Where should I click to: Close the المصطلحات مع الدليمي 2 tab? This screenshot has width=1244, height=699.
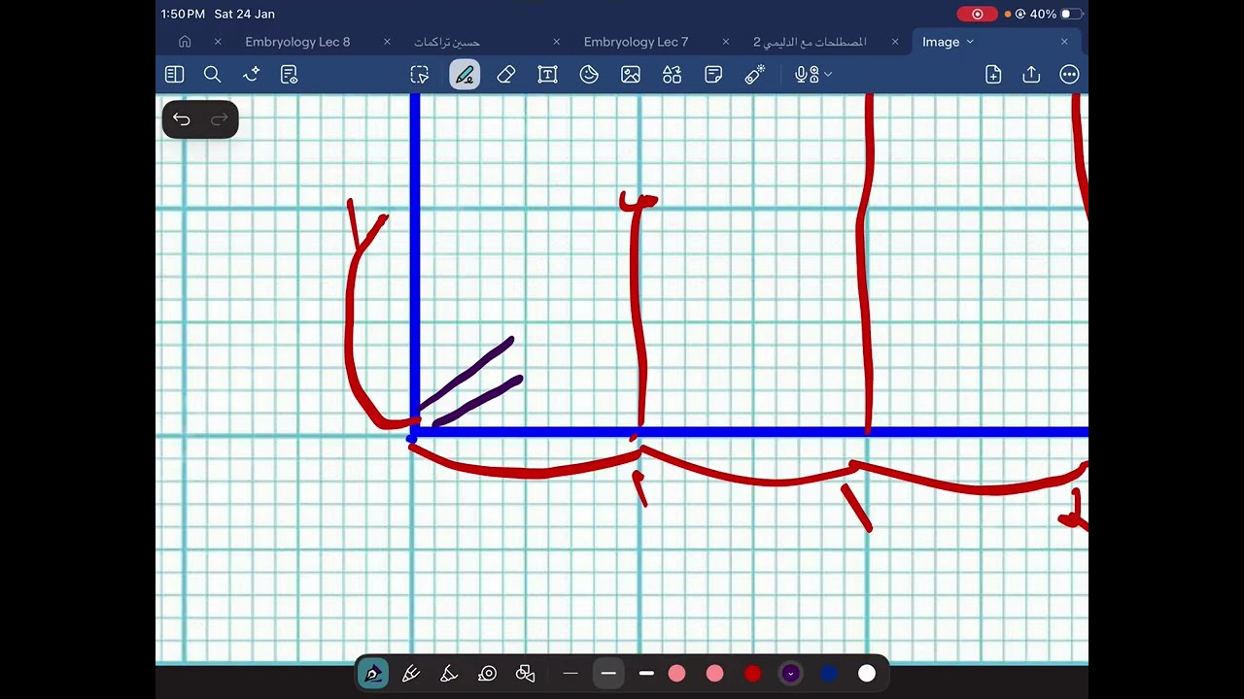point(895,42)
